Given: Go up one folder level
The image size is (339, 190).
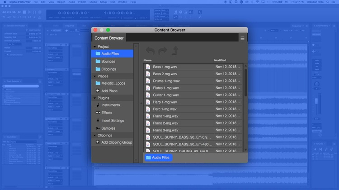Looking at the screenshot, I should point(175,51).
